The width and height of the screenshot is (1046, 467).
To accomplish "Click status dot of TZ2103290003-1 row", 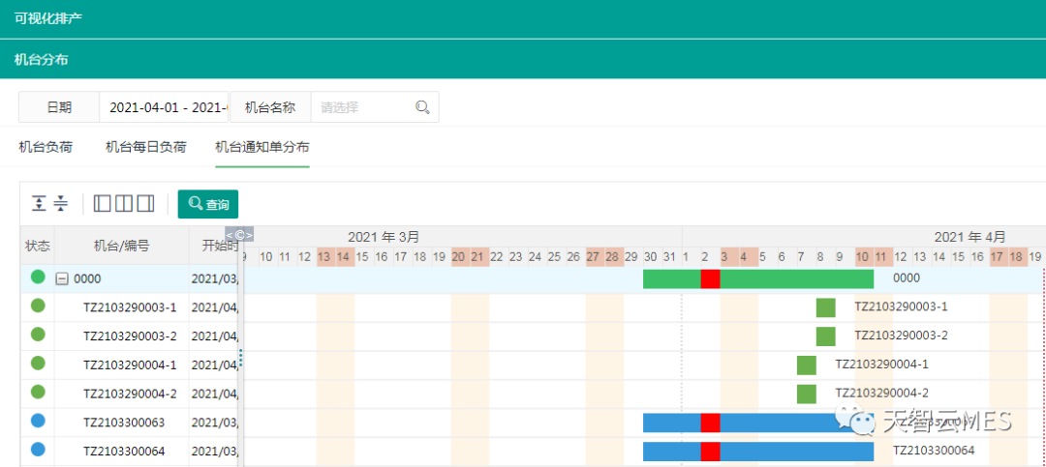I will [38, 306].
